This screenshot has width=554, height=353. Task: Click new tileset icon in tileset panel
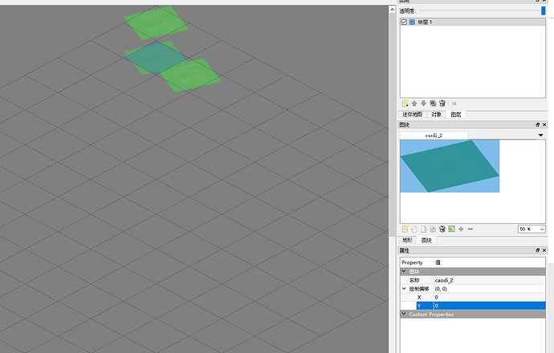[405, 229]
